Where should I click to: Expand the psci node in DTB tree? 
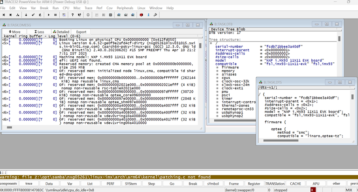(x=218, y=95)
